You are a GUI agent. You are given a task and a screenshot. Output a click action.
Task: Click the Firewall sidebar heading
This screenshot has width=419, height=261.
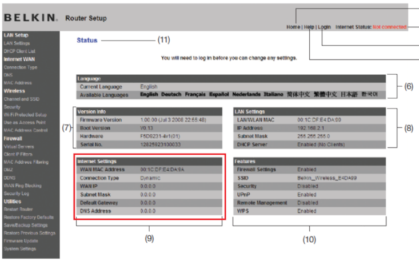coord(13,139)
